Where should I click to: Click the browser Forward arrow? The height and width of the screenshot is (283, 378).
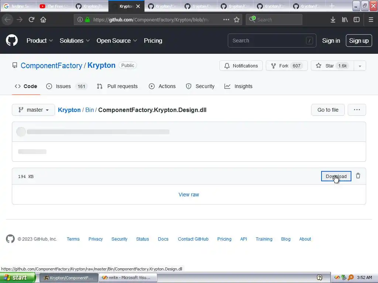click(x=20, y=20)
